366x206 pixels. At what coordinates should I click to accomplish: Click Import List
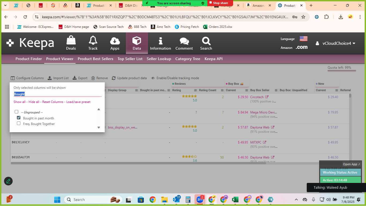(x=58, y=78)
